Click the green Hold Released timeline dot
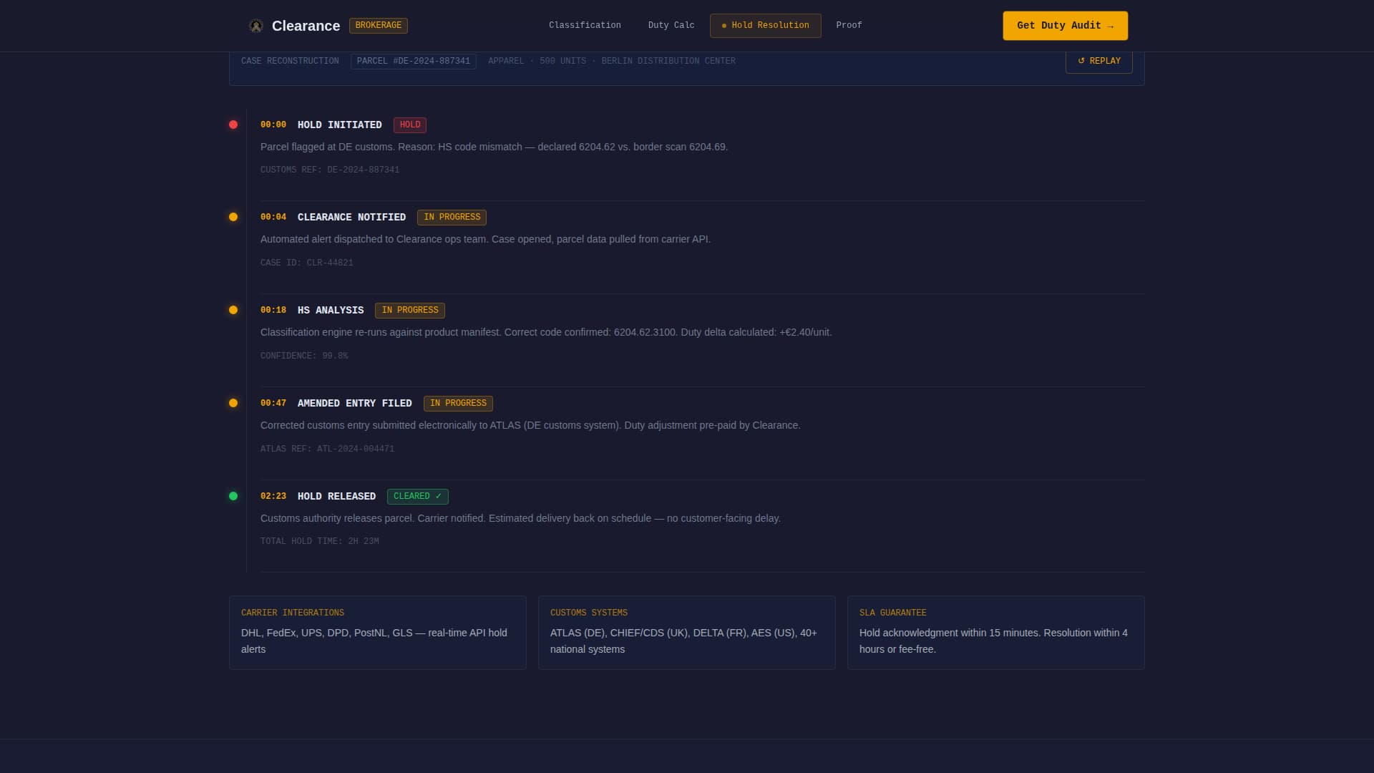Viewport: 1374px width, 773px height. [x=233, y=496]
